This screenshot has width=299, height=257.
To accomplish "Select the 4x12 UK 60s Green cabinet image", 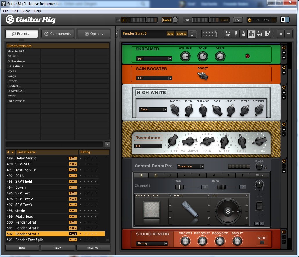I will coord(152,209).
